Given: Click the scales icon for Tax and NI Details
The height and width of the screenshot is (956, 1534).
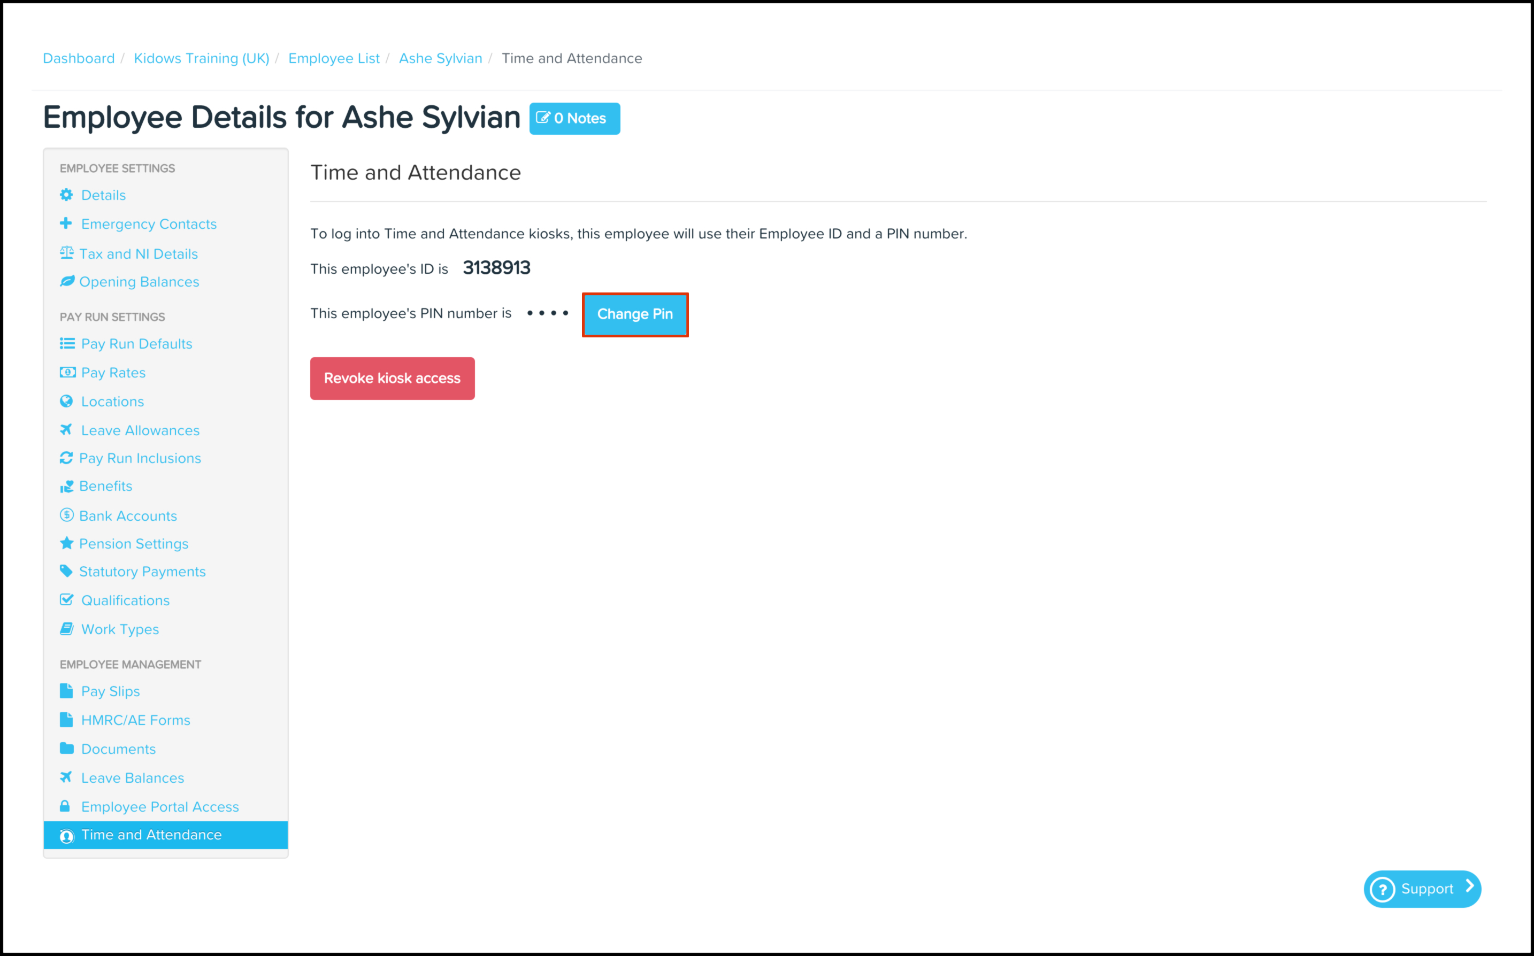Looking at the screenshot, I should pyautogui.click(x=66, y=253).
